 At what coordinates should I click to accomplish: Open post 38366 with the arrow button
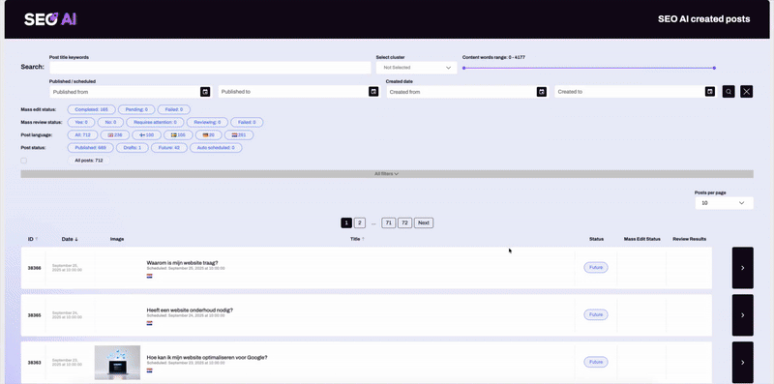point(742,268)
